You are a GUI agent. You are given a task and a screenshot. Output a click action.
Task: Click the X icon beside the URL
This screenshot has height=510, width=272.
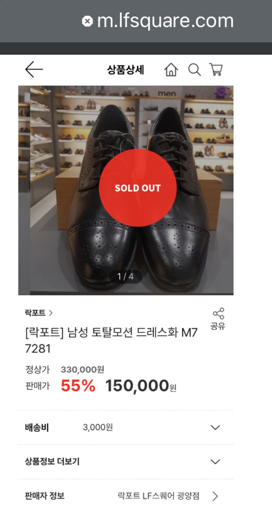click(x=87, y=21)
